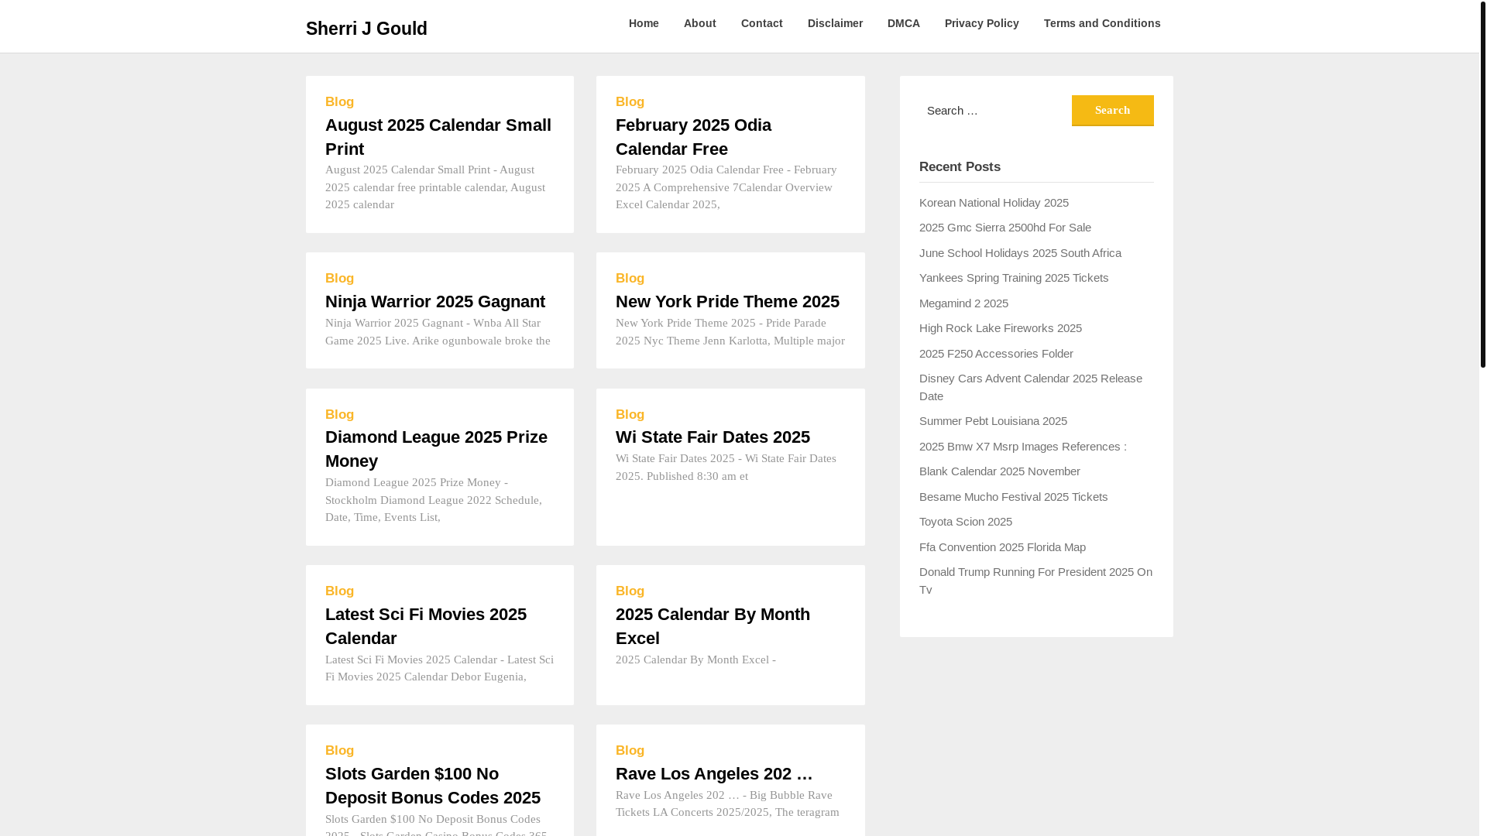Screen dimensions: 1487x836
Task: Select Blog category above February 2025 Odia
Action: [630, 102]
